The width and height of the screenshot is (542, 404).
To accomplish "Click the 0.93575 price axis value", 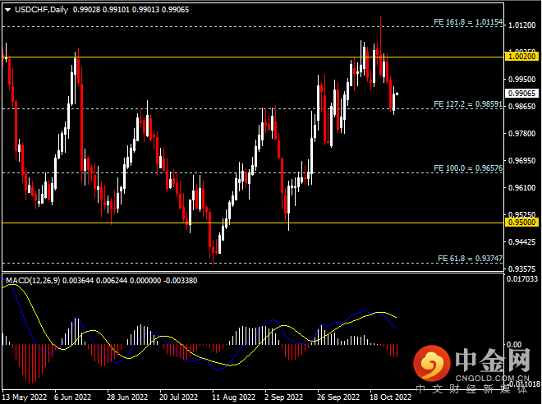I will click(x=522, y=269).
